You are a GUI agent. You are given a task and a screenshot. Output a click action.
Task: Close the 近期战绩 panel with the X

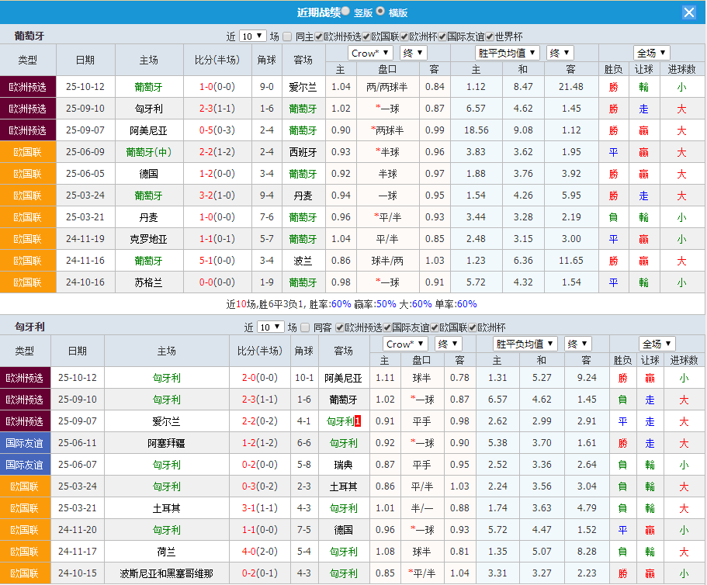689,12
